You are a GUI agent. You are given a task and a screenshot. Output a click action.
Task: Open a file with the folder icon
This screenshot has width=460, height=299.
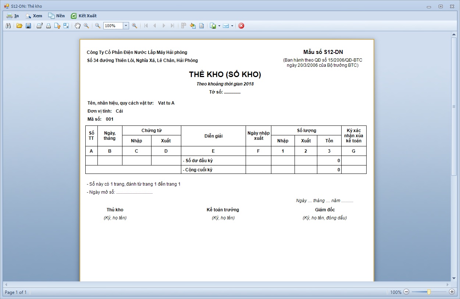pos(19,26)
